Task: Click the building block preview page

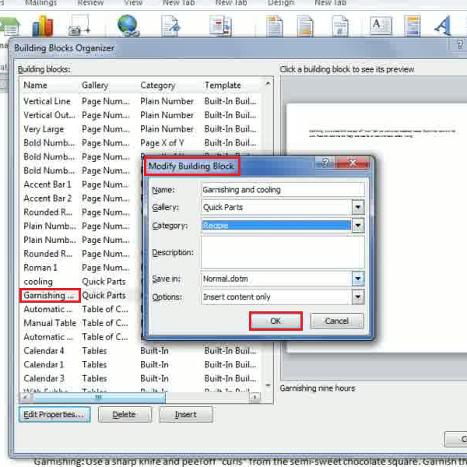Action: pos(420,229)
